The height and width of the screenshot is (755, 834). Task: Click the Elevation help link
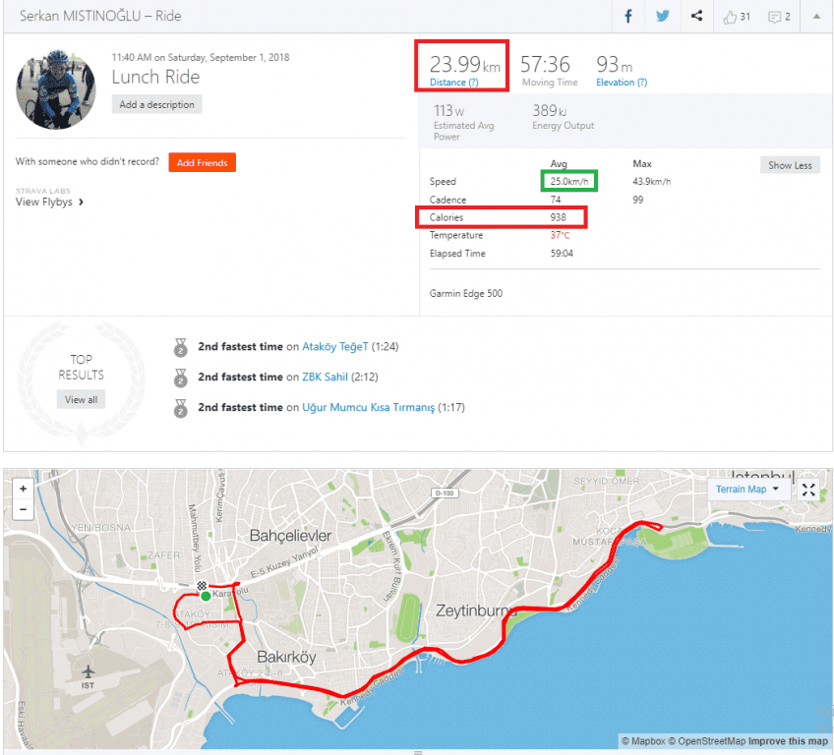pyautogui.click(x=622, y=83)
